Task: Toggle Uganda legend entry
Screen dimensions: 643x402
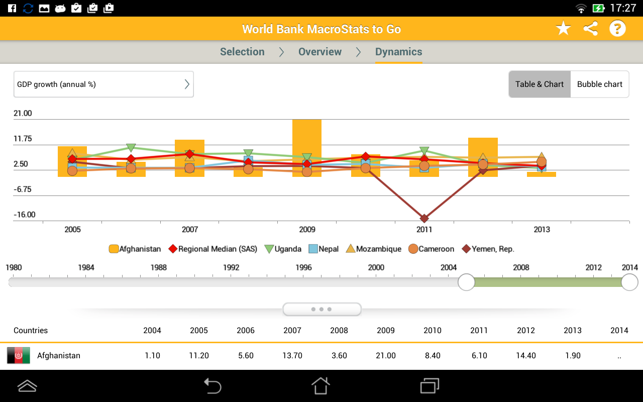Action: click(282, 249)
